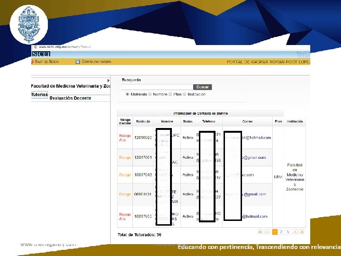The width and height of the screenshot is (341, 256).
Task: Click the university crest logo
Action: 29,25
